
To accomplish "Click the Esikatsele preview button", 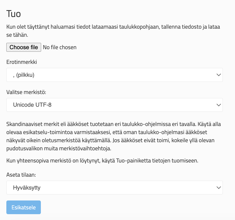I will click(x=24, y=207).
